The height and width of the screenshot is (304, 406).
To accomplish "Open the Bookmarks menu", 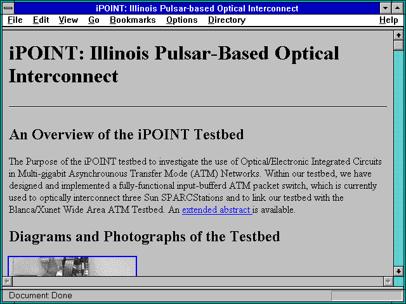I will [x=133, y=20].
